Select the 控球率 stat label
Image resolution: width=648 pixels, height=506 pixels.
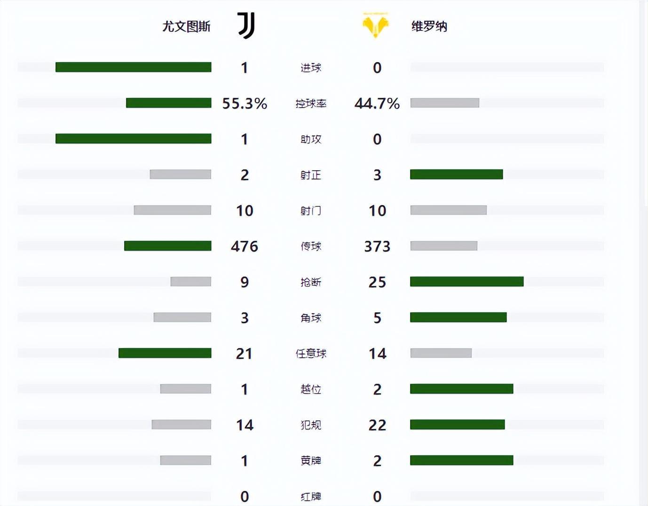click(x=311, y=103)
